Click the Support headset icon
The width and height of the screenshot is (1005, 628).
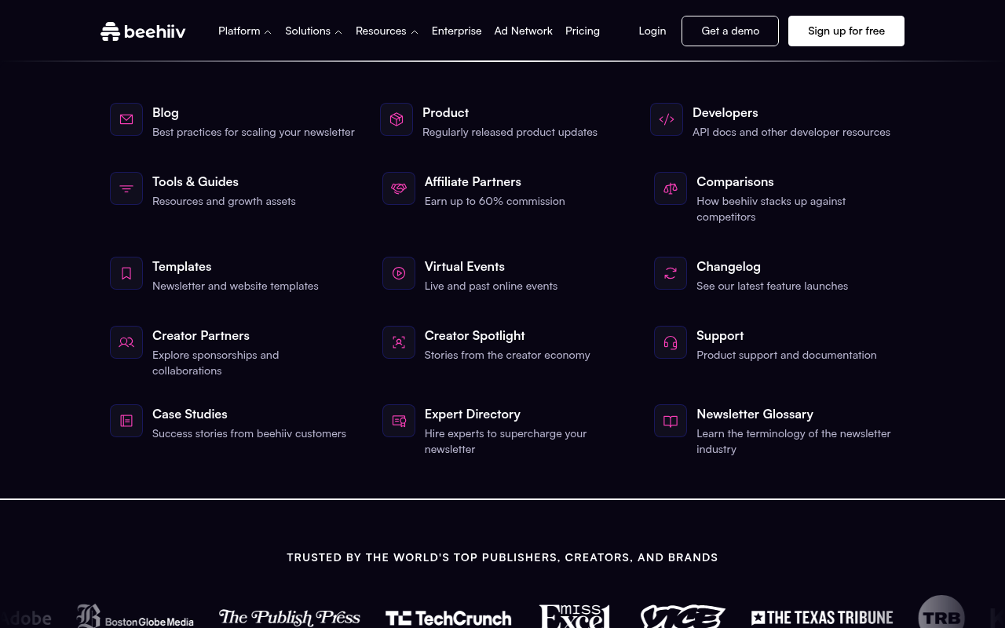click(x=671, y=342)
